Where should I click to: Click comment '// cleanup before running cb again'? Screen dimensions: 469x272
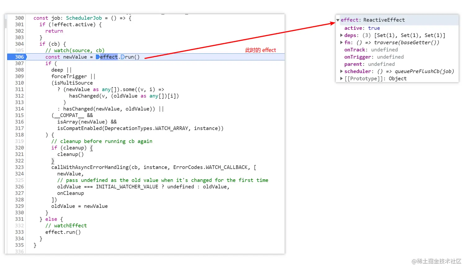tap(102, 141)
